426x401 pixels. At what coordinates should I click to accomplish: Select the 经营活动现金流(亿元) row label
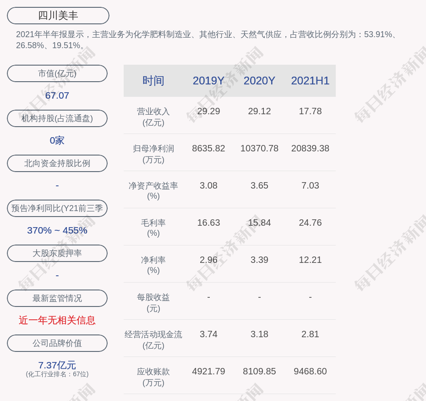point(153,340)
